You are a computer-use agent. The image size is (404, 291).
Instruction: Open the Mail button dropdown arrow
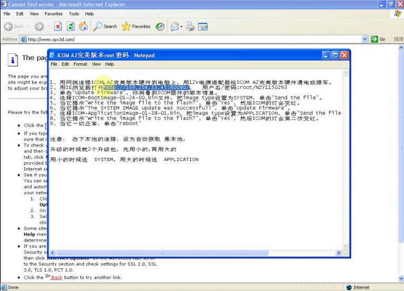pos(181,26)
